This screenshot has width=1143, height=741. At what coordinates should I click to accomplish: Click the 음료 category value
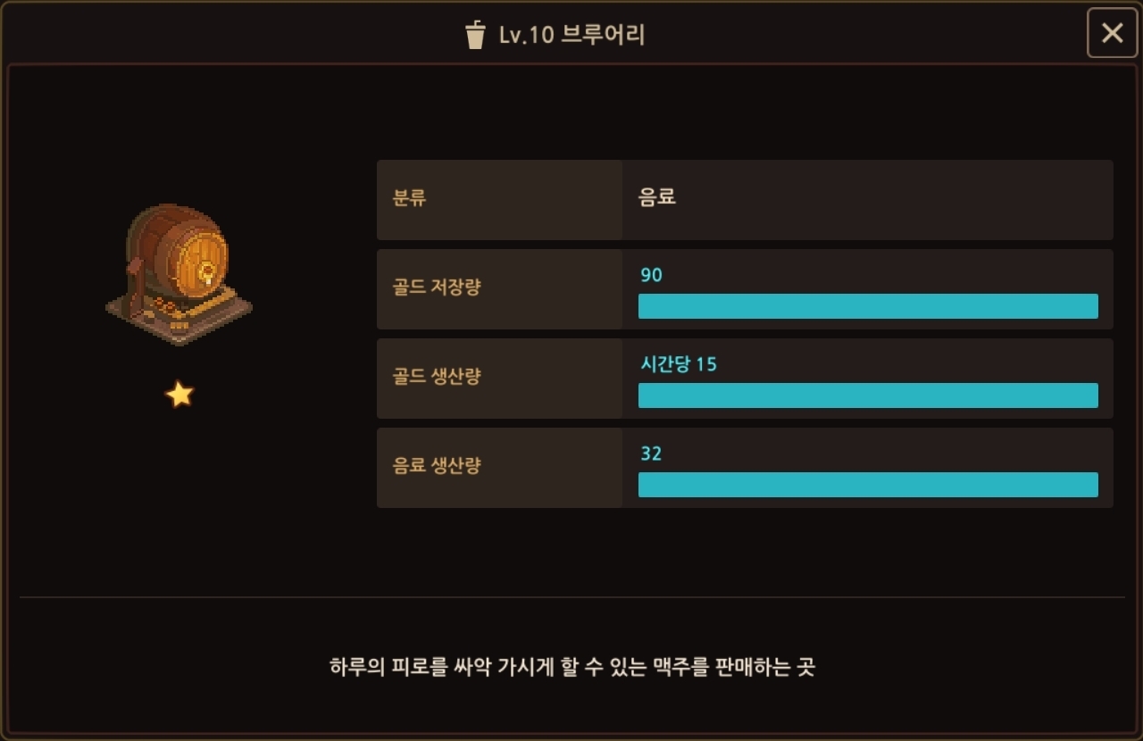coord(657,197)
